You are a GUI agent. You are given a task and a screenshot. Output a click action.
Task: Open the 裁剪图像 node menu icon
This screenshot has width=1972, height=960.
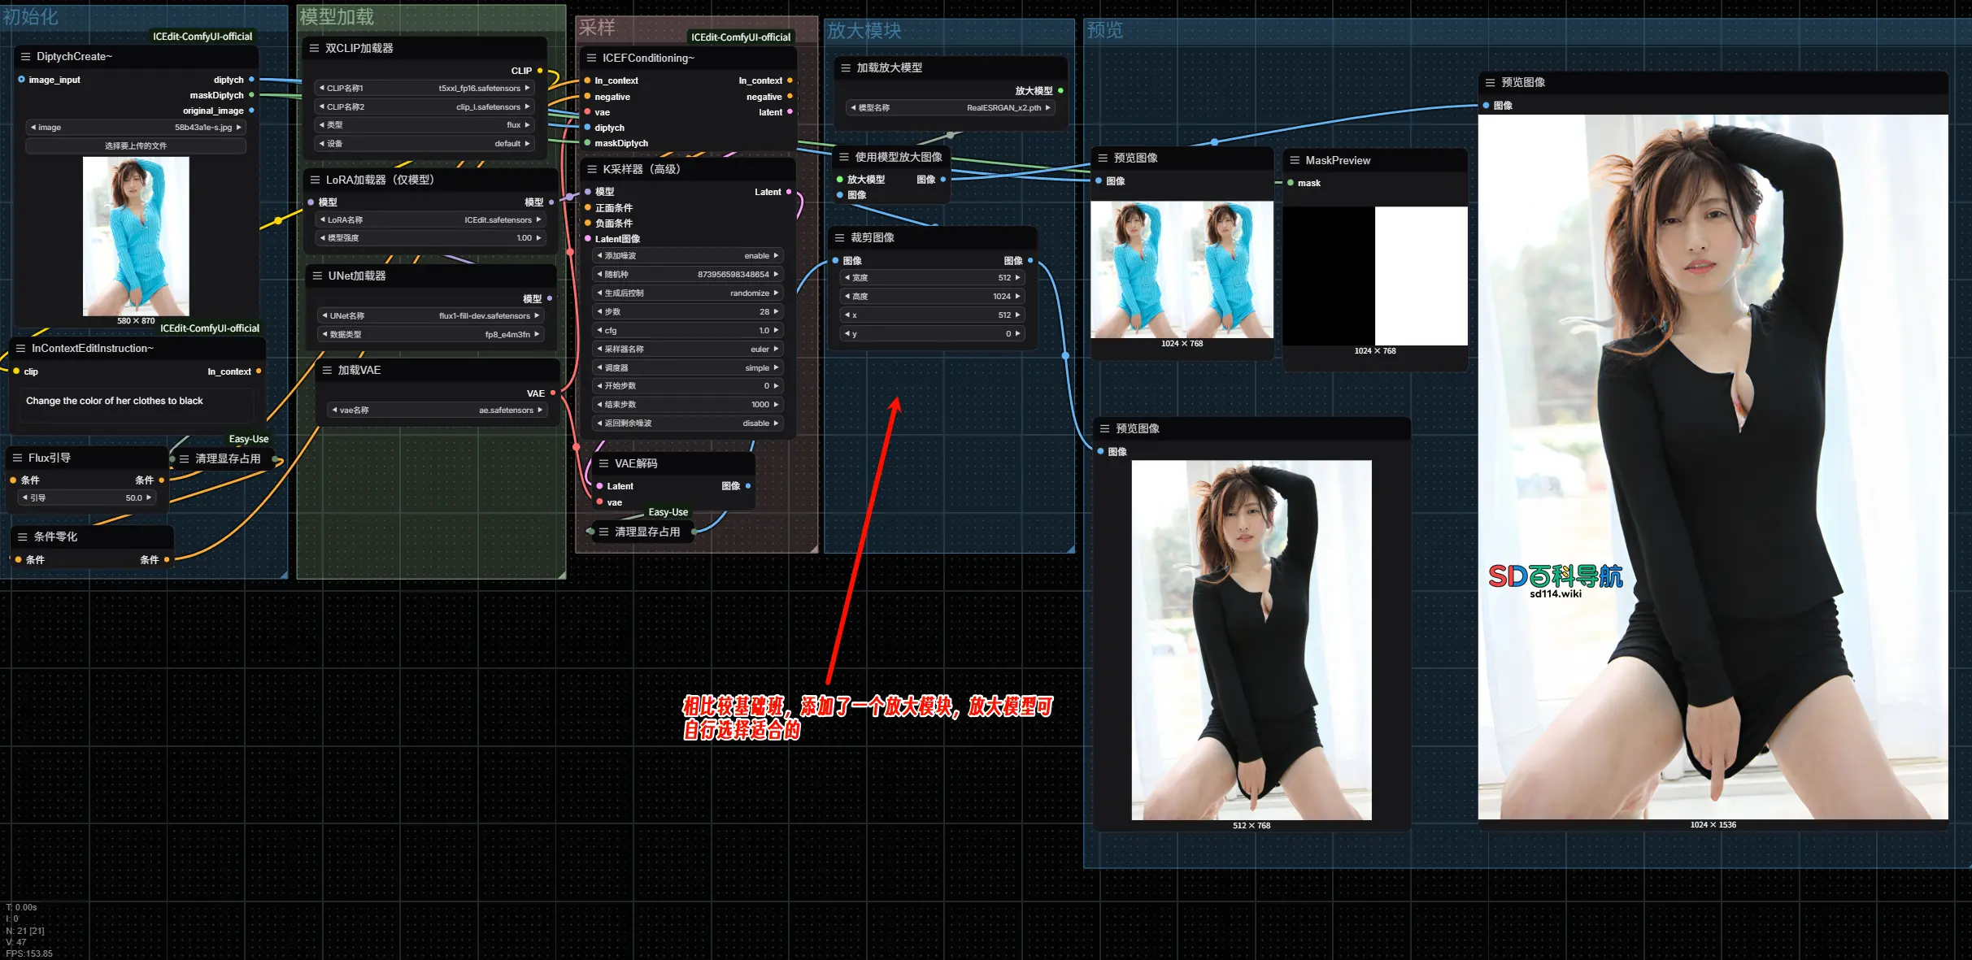coord(839,238)
